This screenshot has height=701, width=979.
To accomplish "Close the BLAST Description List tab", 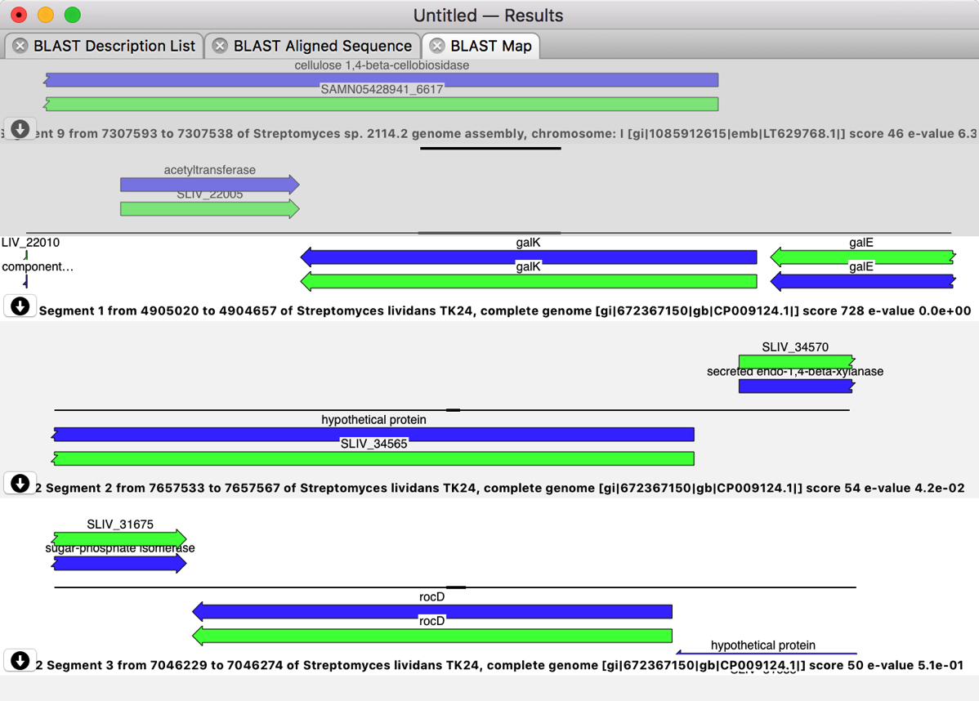I will coord(20,46).
